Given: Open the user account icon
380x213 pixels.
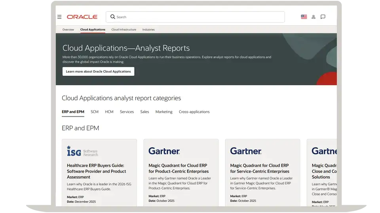Looking at the screenshot, I should click(313, 17).
